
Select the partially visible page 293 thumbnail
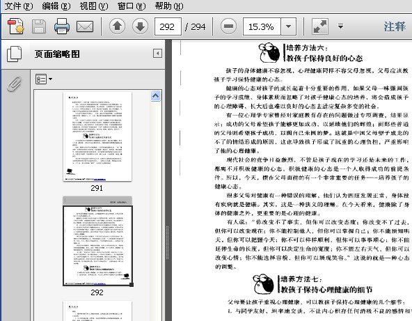97,311
